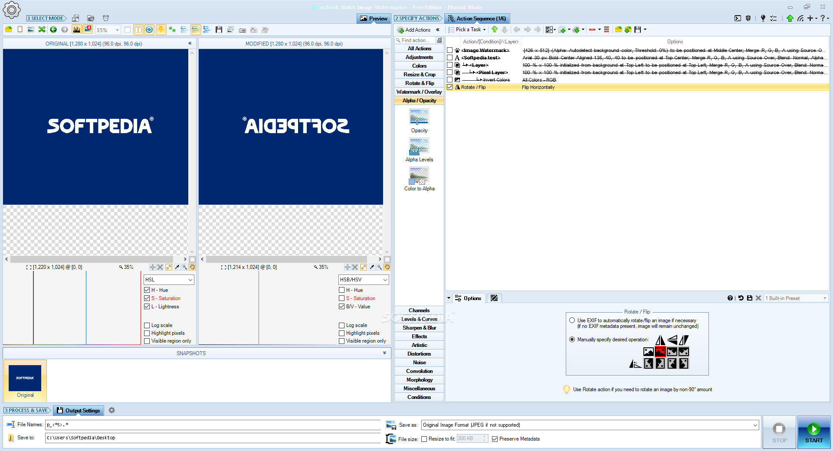The height and width of the screenshot is (451, 833).
Task: Collapse the Snapshots panel chevron
Action: tap(384, 353)
